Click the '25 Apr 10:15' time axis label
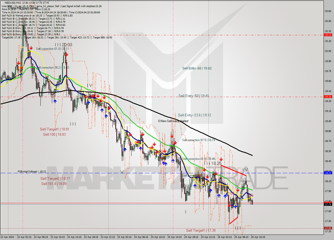 click(258, 237)
